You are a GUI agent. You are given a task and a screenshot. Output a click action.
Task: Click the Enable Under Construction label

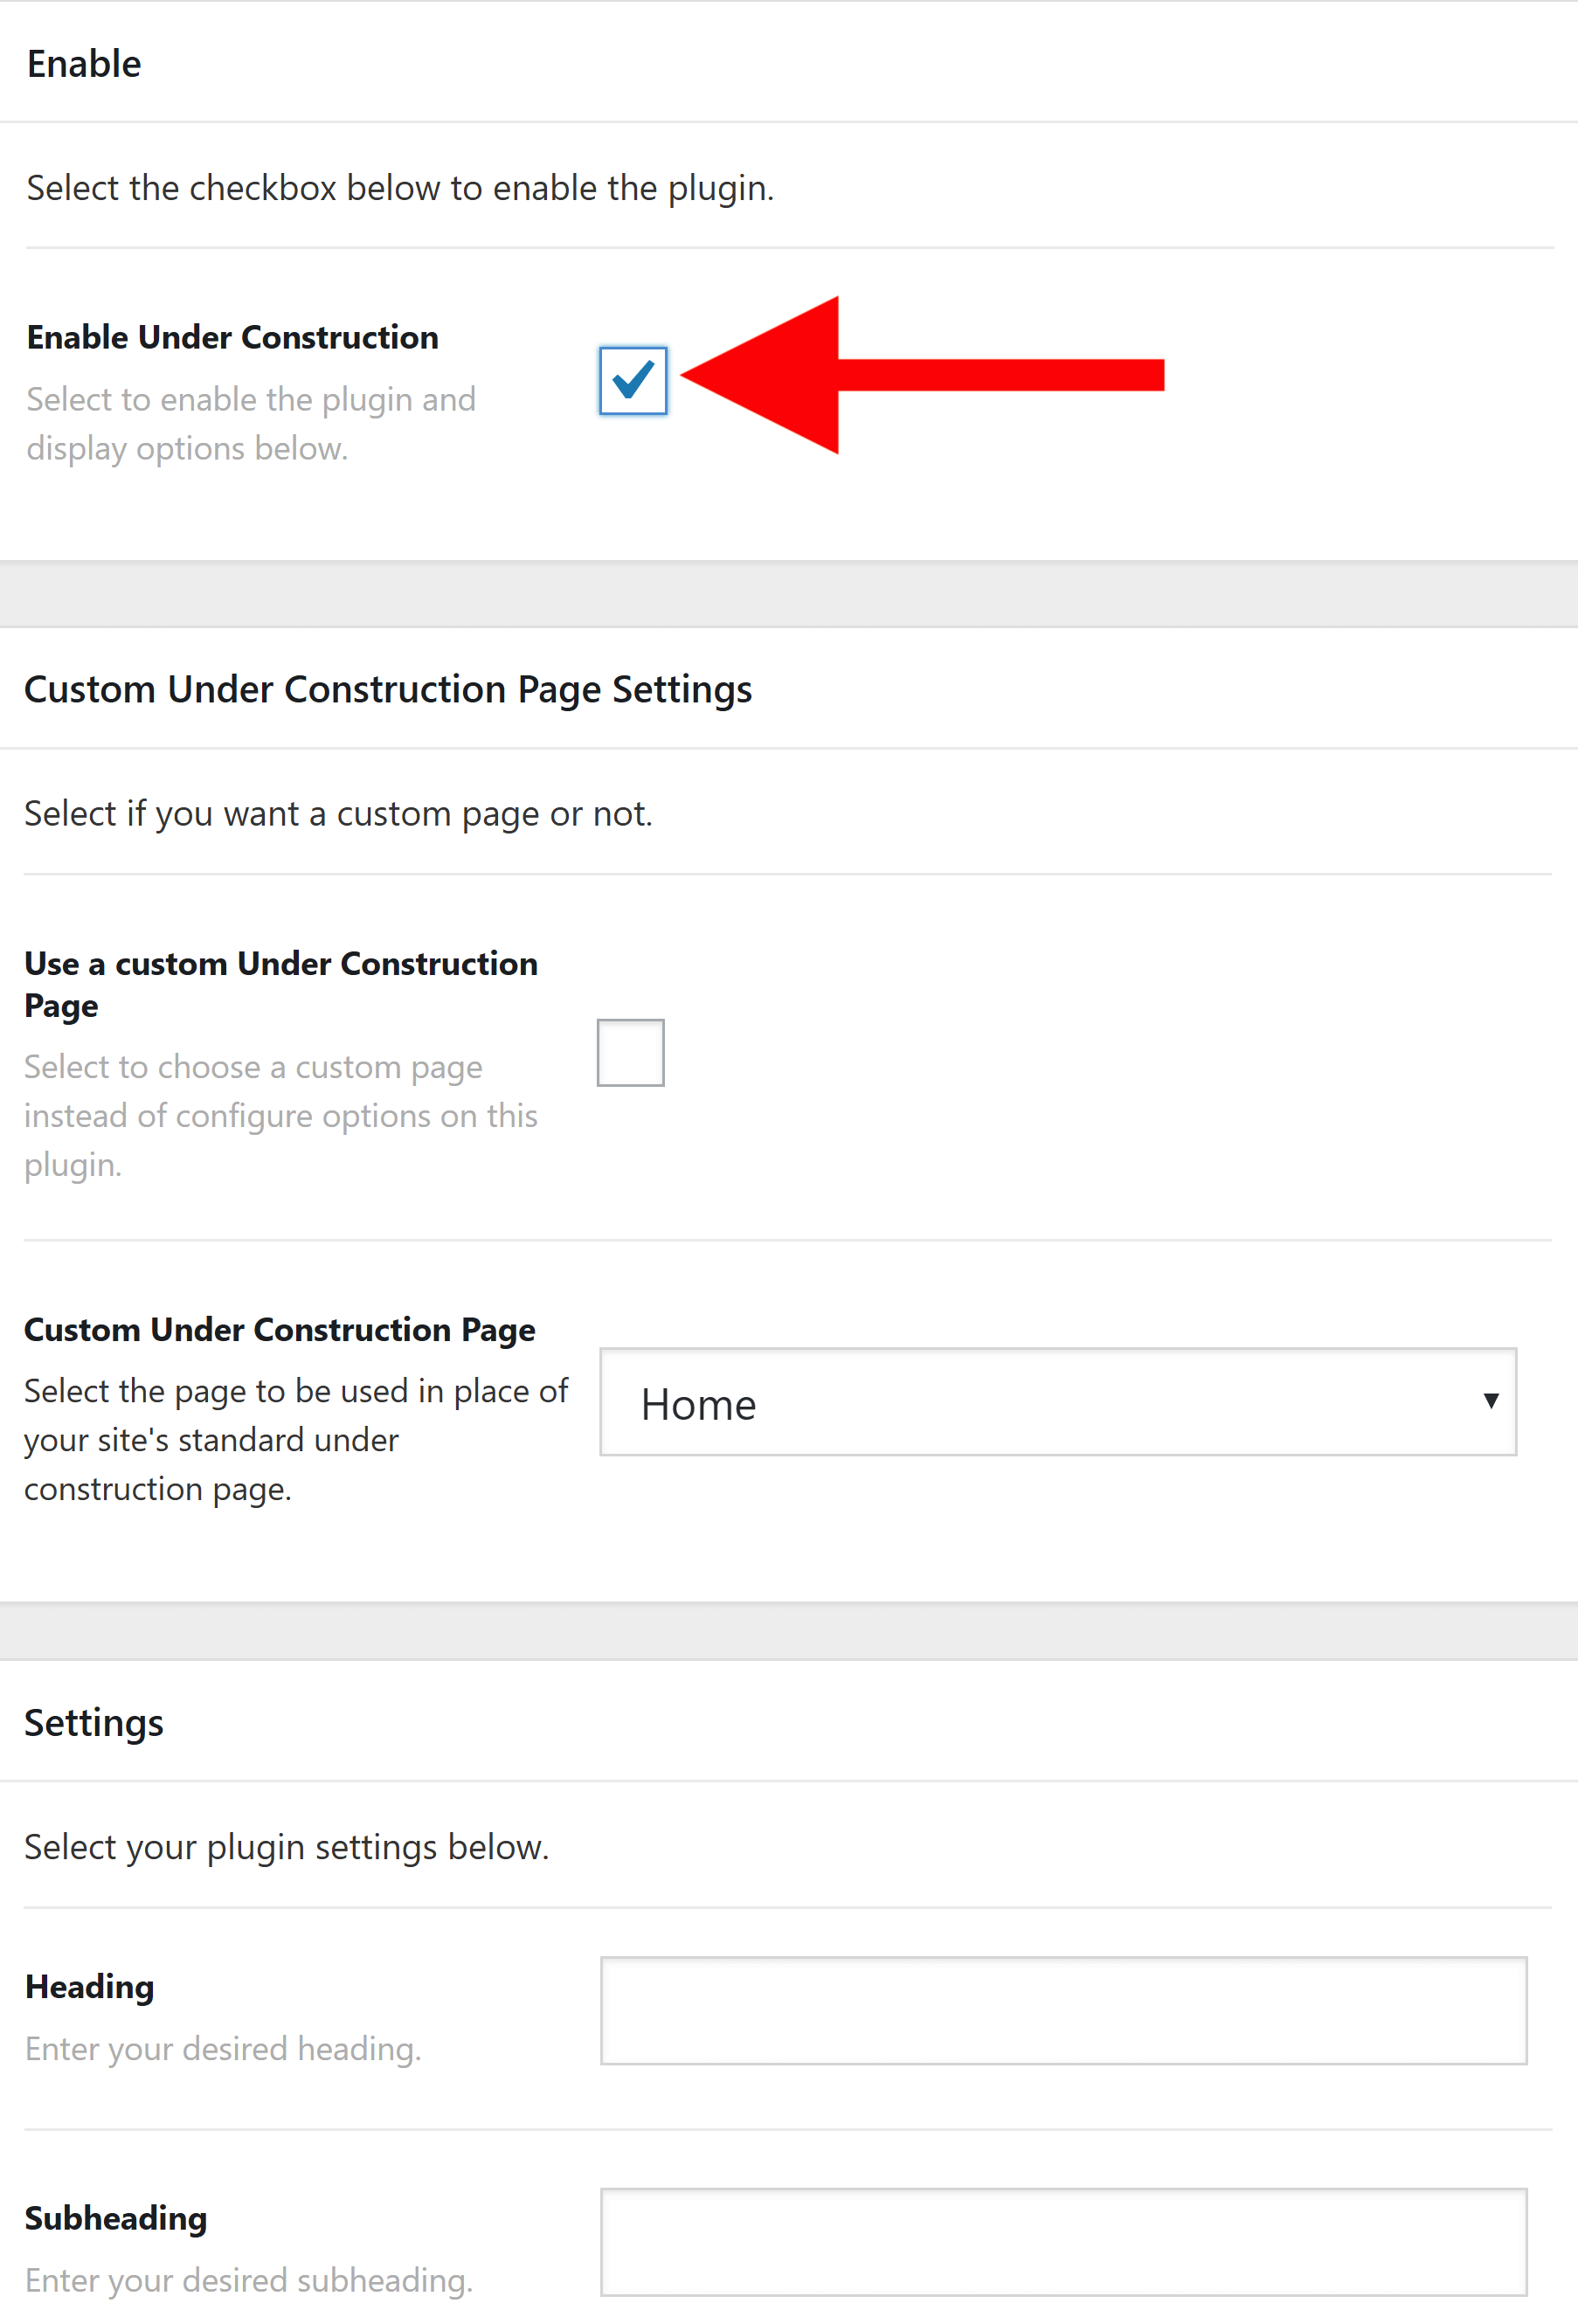click(x=232, y=337)
